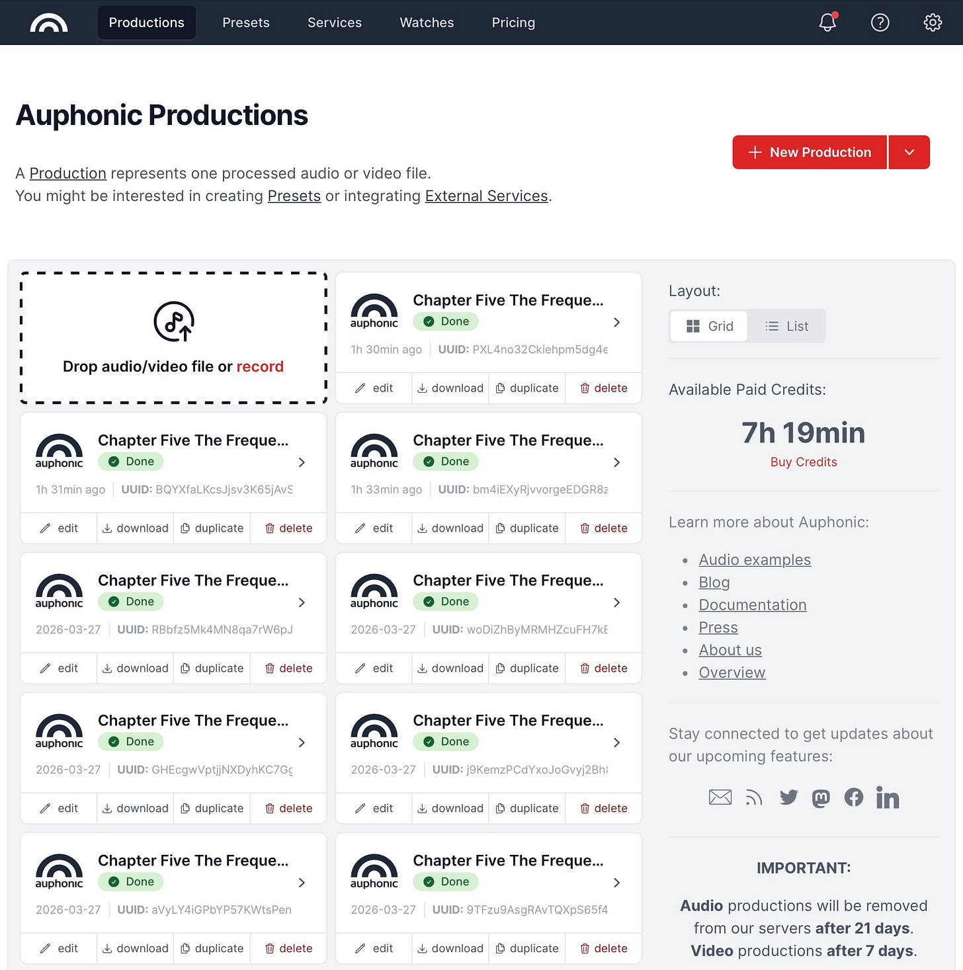Open the Mastodon icon
This screenshot has height=970, width=963.
point(821,798)
